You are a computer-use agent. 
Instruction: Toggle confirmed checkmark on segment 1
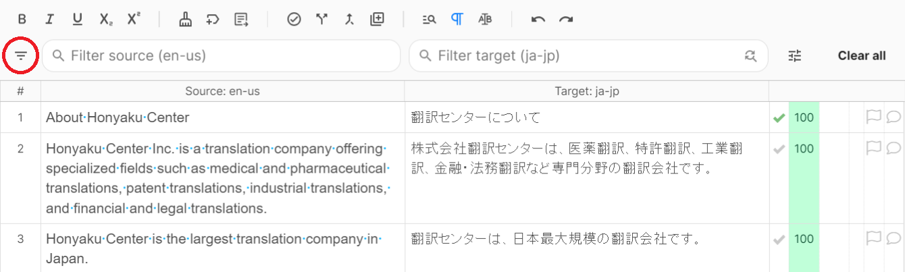pyautogui.click(x=779, y=118)
